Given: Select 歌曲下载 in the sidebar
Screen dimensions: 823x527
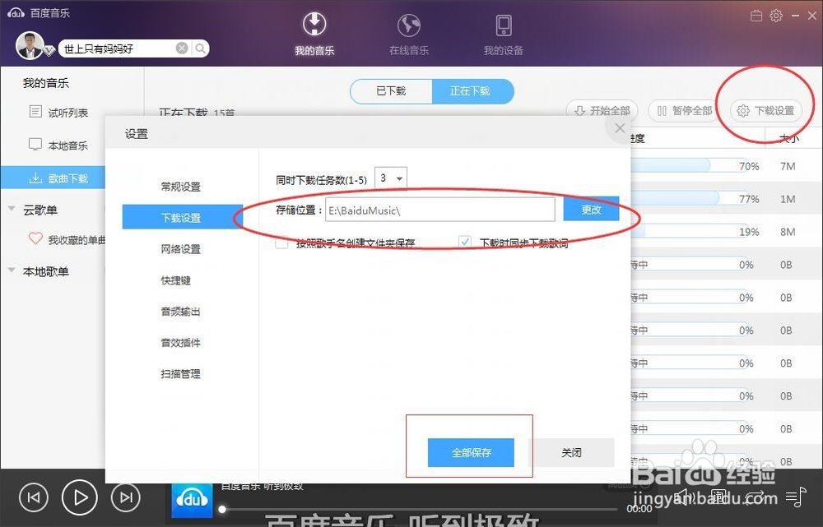Looking at the screenshot, I should (x=53, y=178).
